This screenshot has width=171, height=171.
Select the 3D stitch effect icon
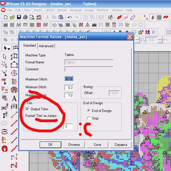[121, 25]
